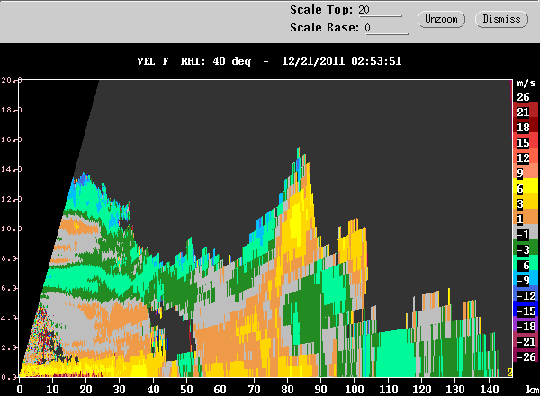
Task: Click the 10.0 height axis tick label
Action: point(9,229)
